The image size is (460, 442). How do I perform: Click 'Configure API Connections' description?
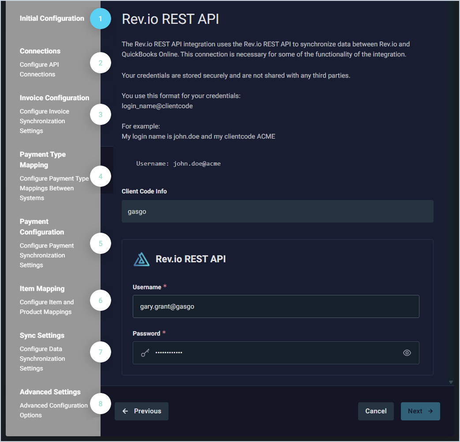pos(39,69)
